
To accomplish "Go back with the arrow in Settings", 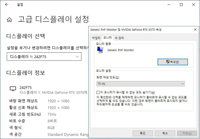I will 7,5.
